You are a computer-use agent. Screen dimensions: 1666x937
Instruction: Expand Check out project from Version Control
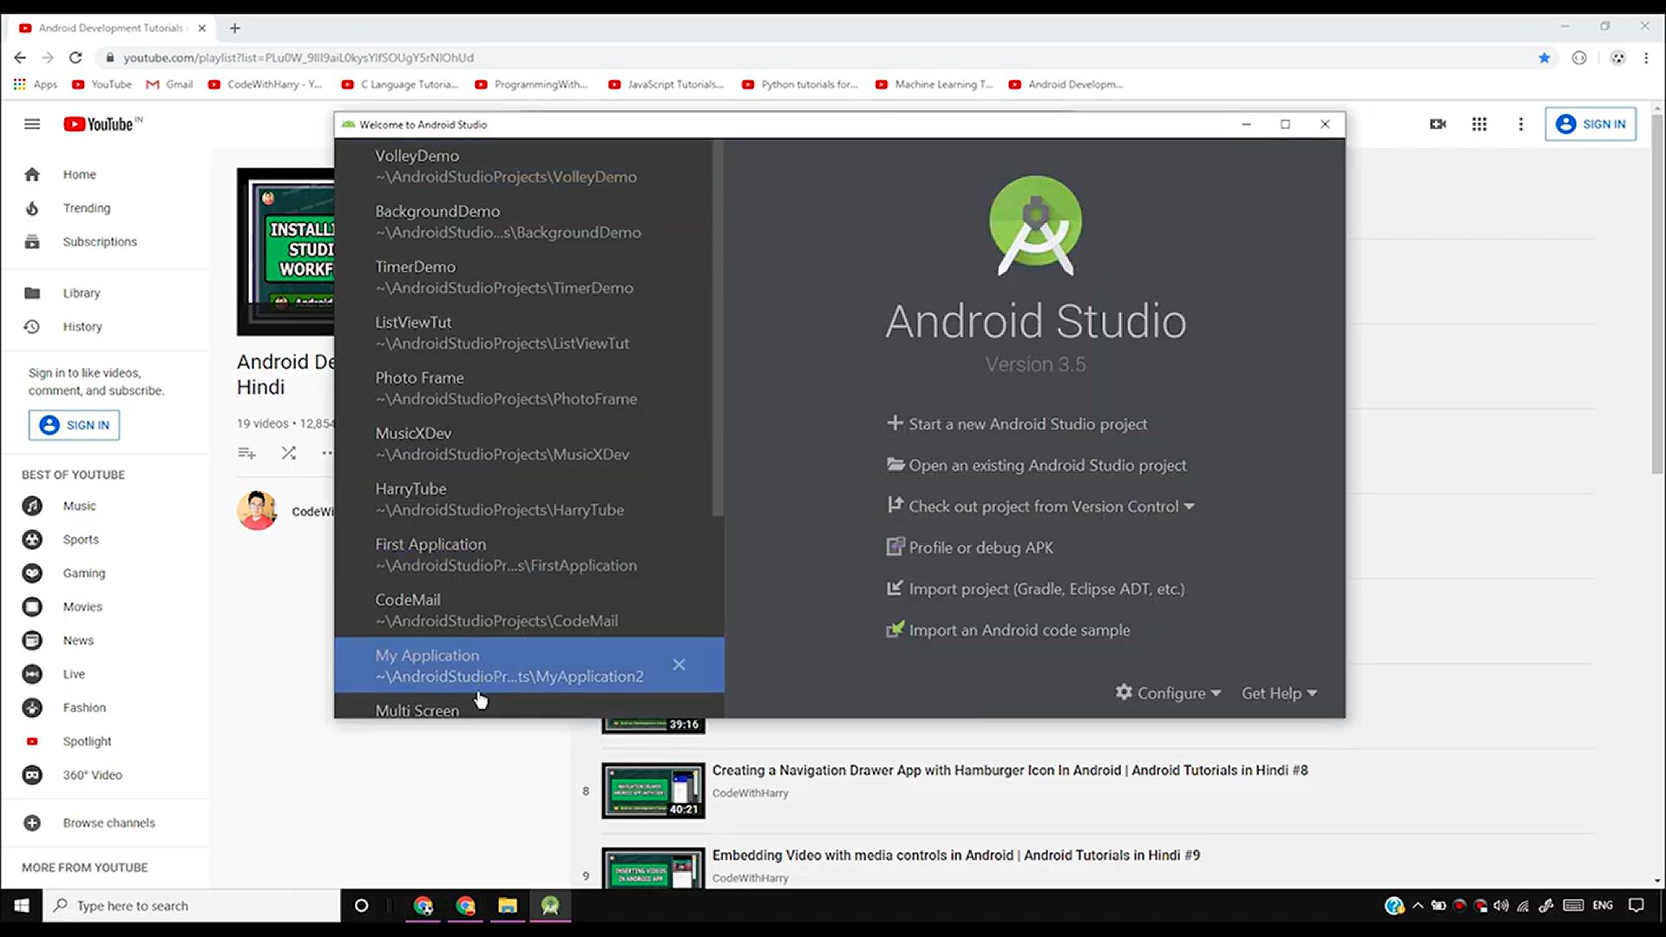(1040, 507)
